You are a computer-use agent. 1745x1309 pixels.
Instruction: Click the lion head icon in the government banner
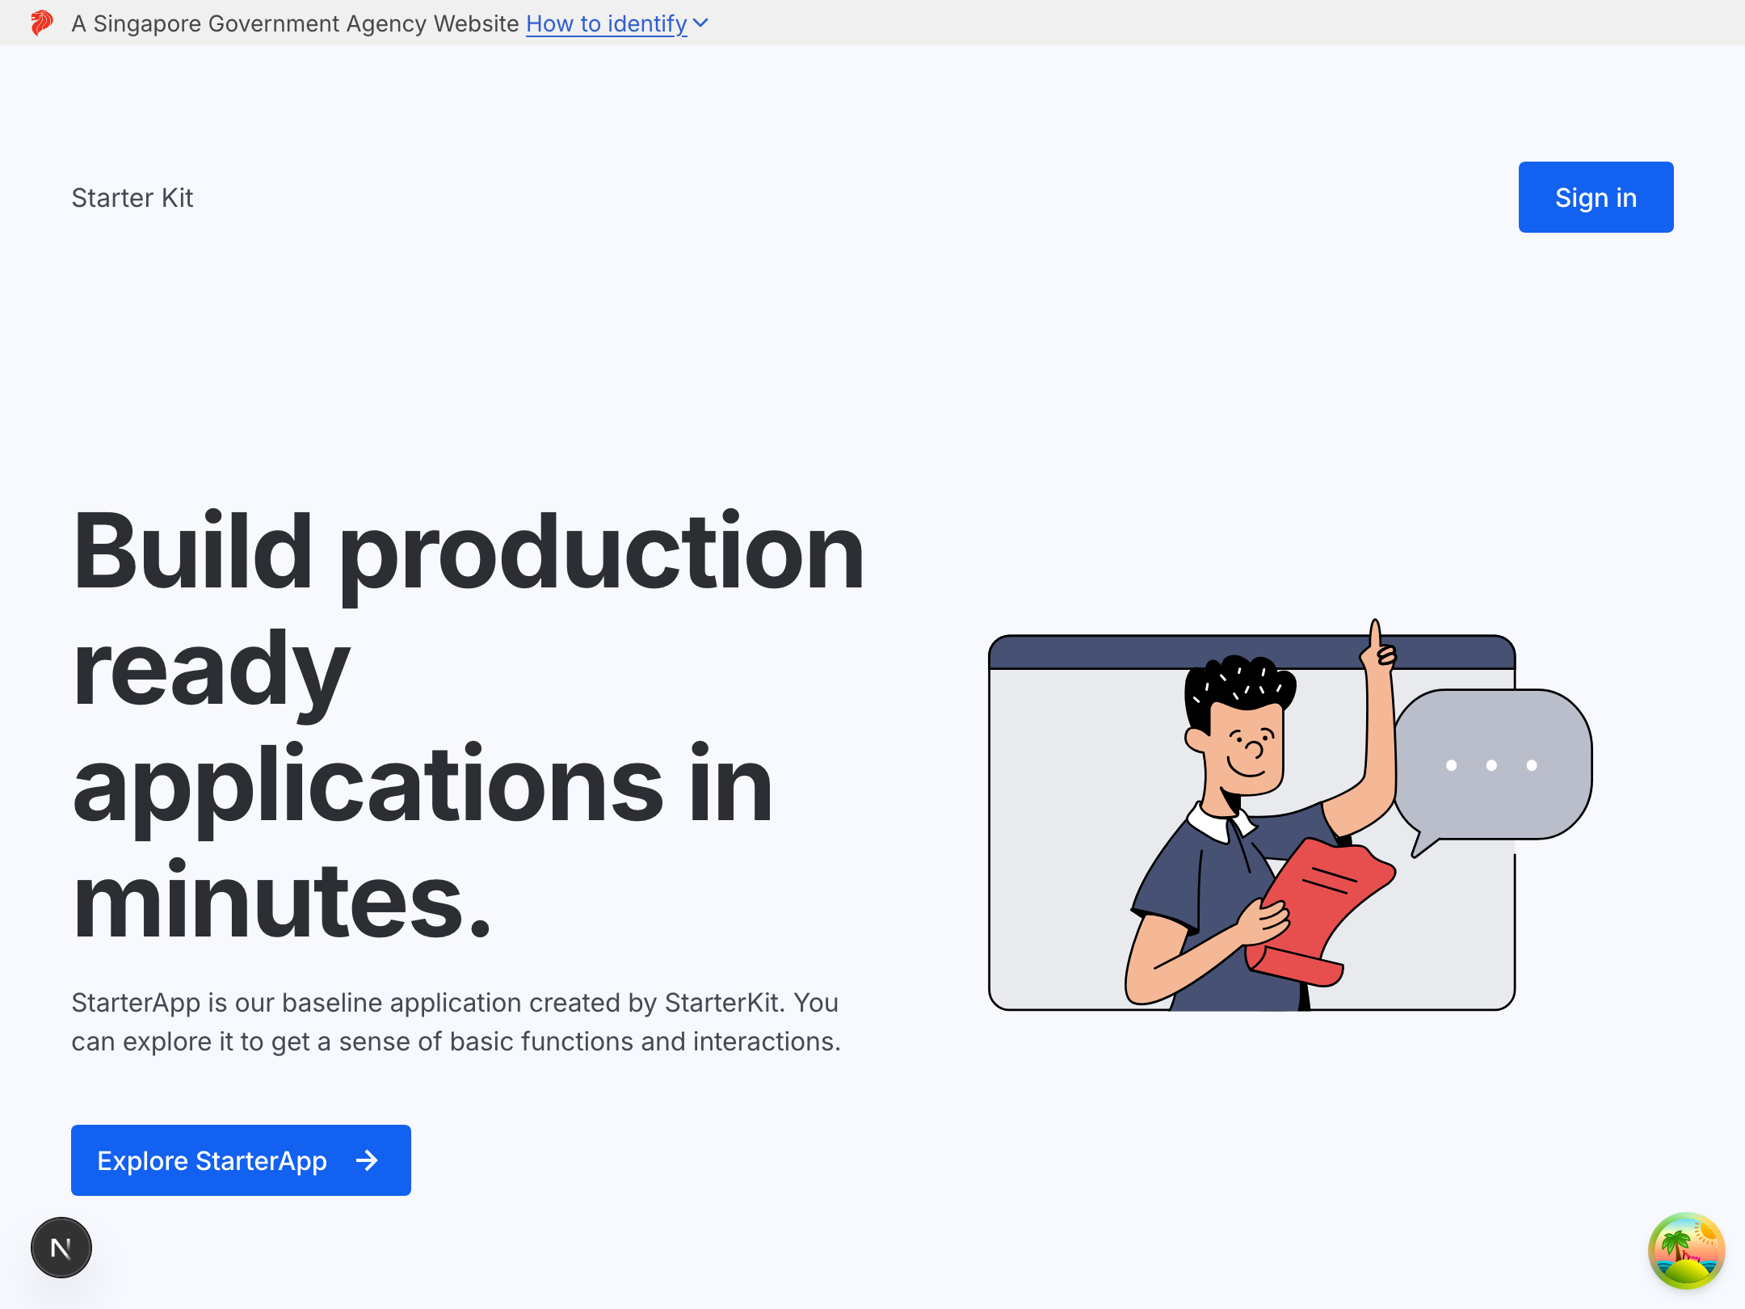[x=43, y=23]
